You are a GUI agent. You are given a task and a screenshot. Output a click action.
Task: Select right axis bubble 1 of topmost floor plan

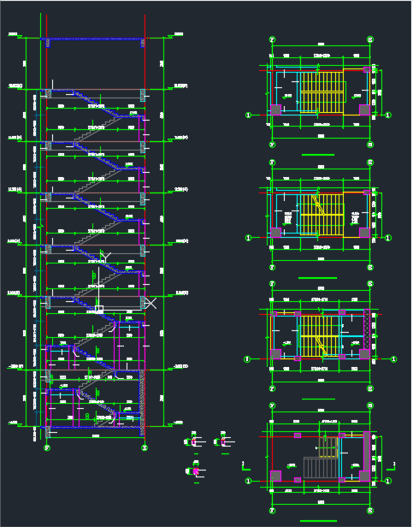click(x=388, y=115)
